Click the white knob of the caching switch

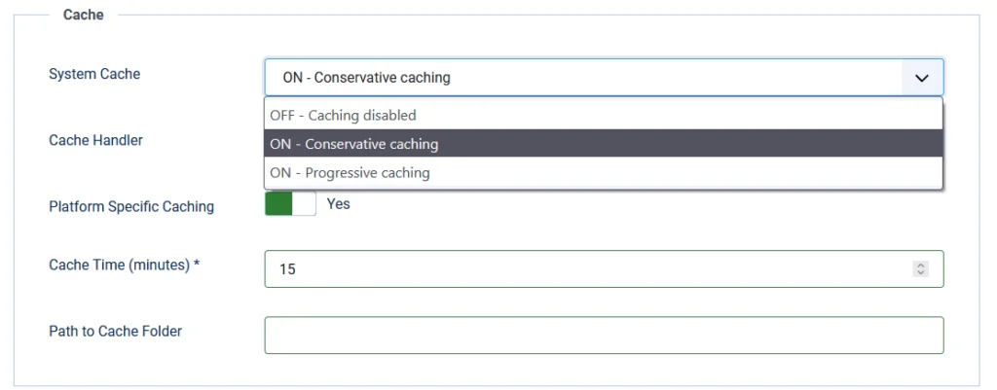pos(304,204)
